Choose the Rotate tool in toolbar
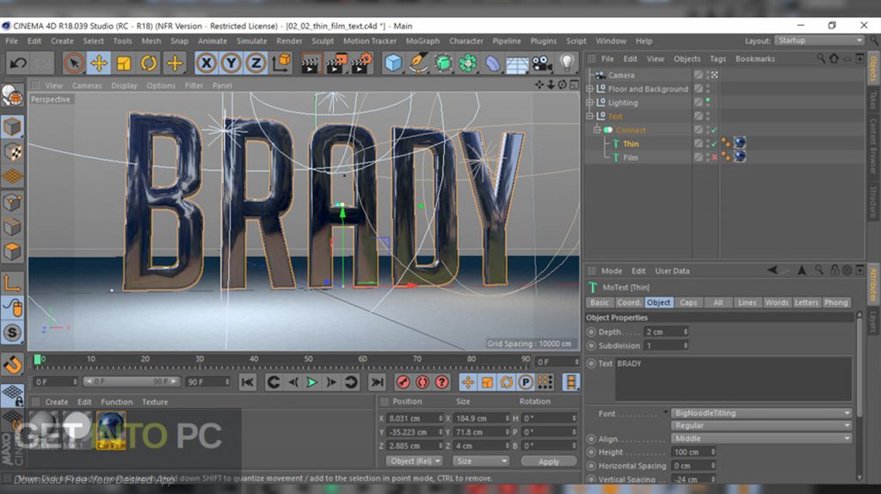 (149, 63)
